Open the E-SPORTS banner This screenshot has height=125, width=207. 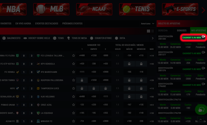tap(180, 9)
